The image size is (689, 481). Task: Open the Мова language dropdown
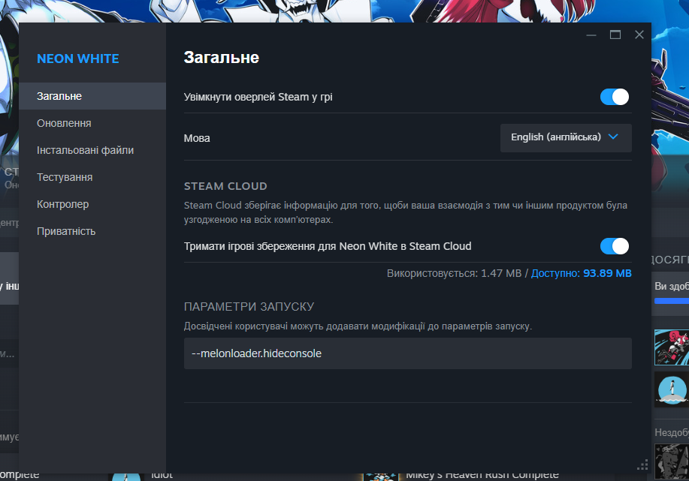click(565, 137)
